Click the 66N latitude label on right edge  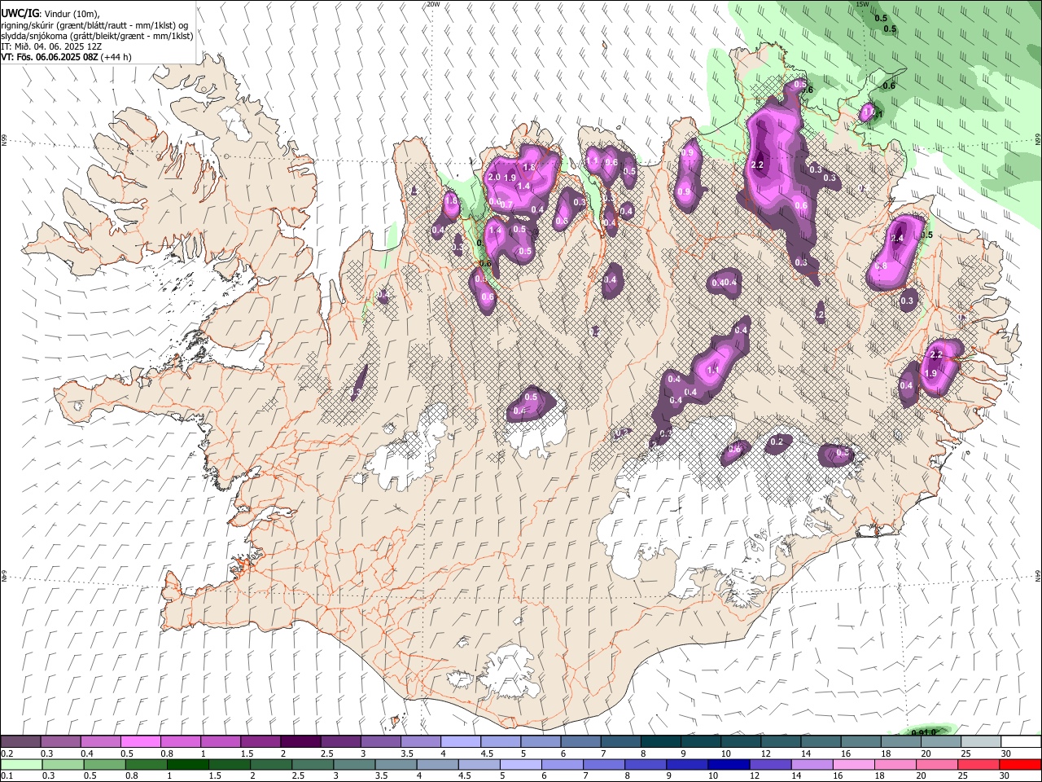1038,140
